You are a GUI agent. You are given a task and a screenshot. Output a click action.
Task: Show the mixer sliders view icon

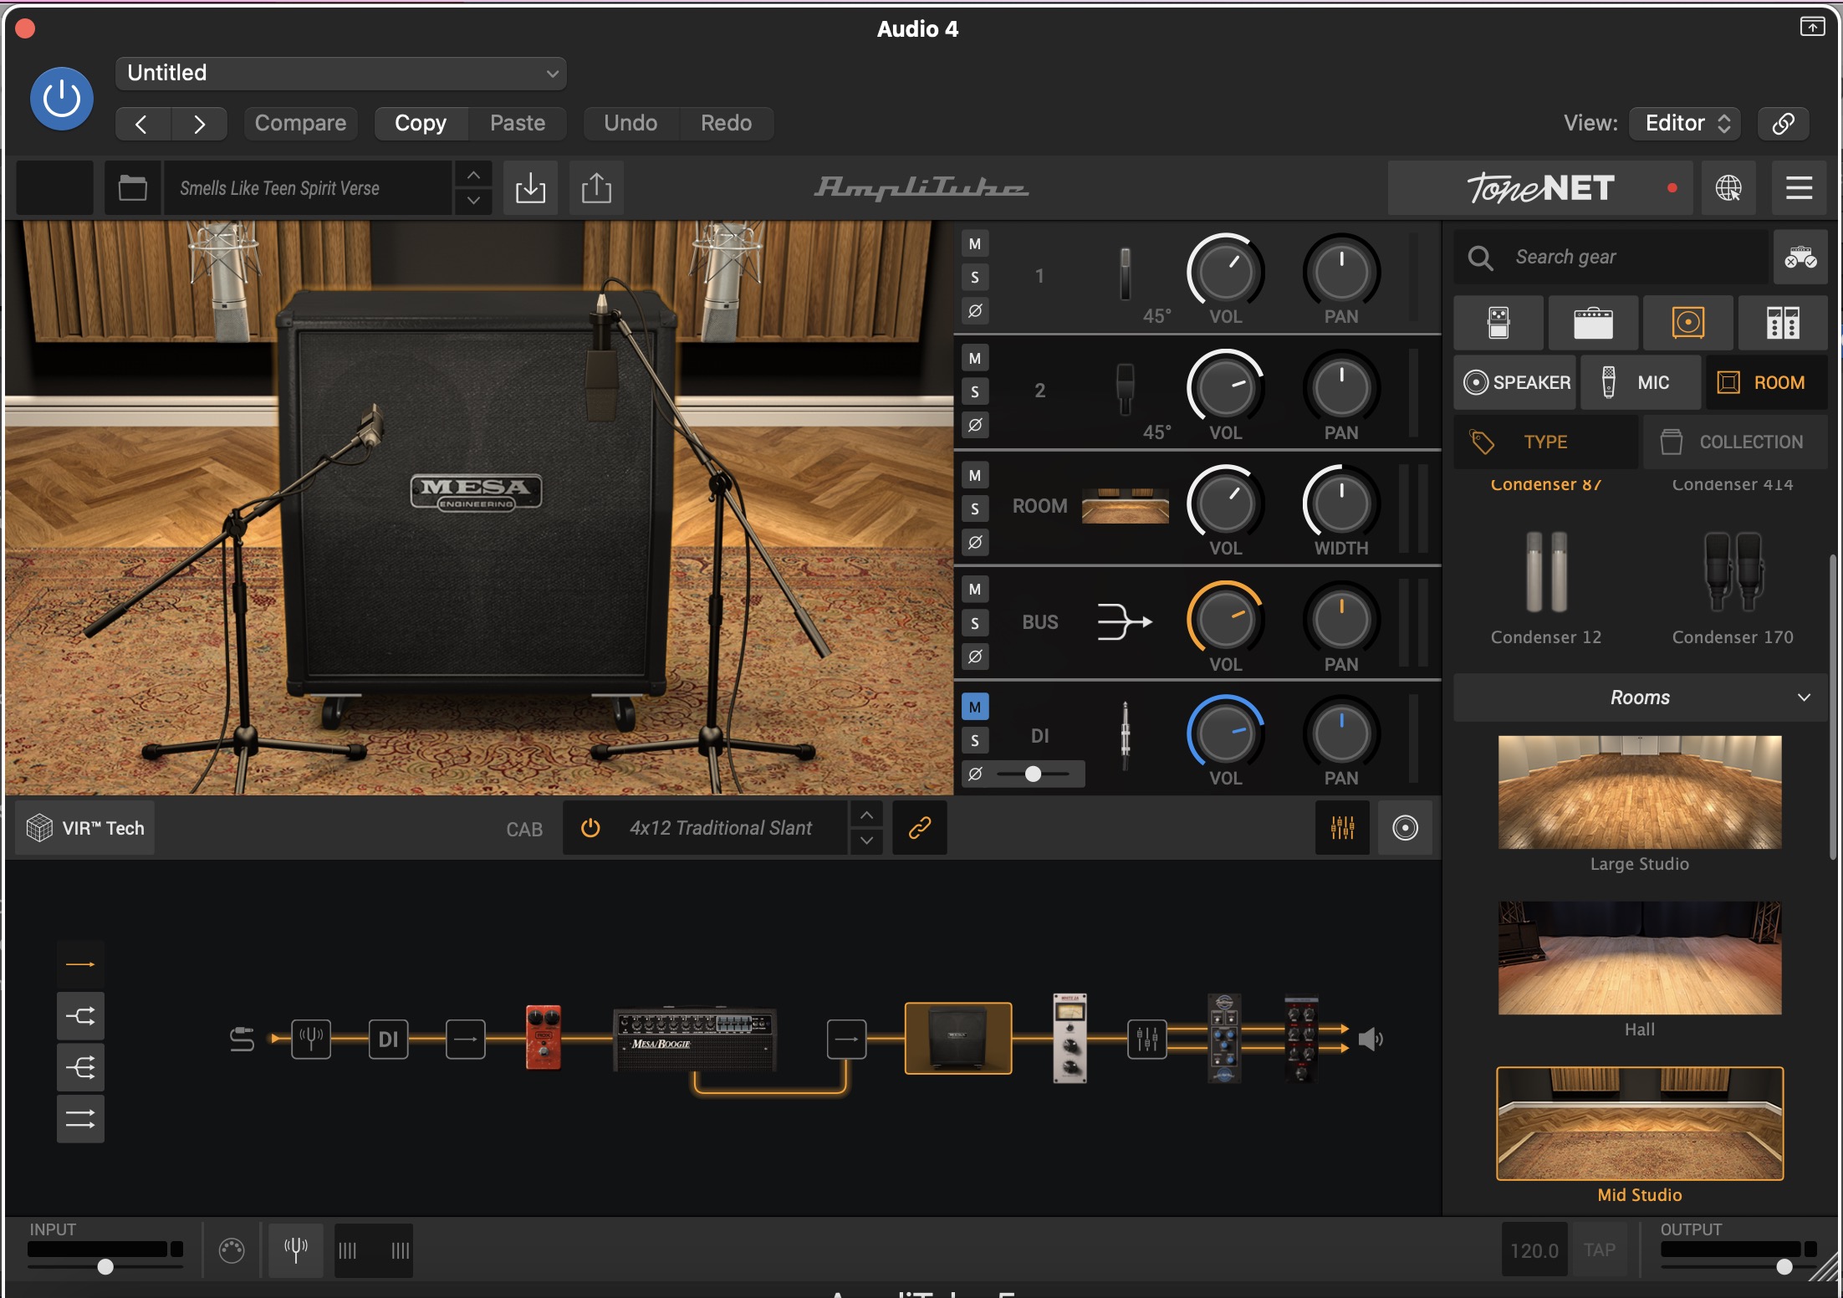tap(1342, 828)
